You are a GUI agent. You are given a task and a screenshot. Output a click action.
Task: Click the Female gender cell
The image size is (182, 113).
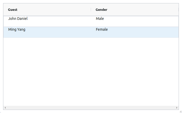coord(102,30)
